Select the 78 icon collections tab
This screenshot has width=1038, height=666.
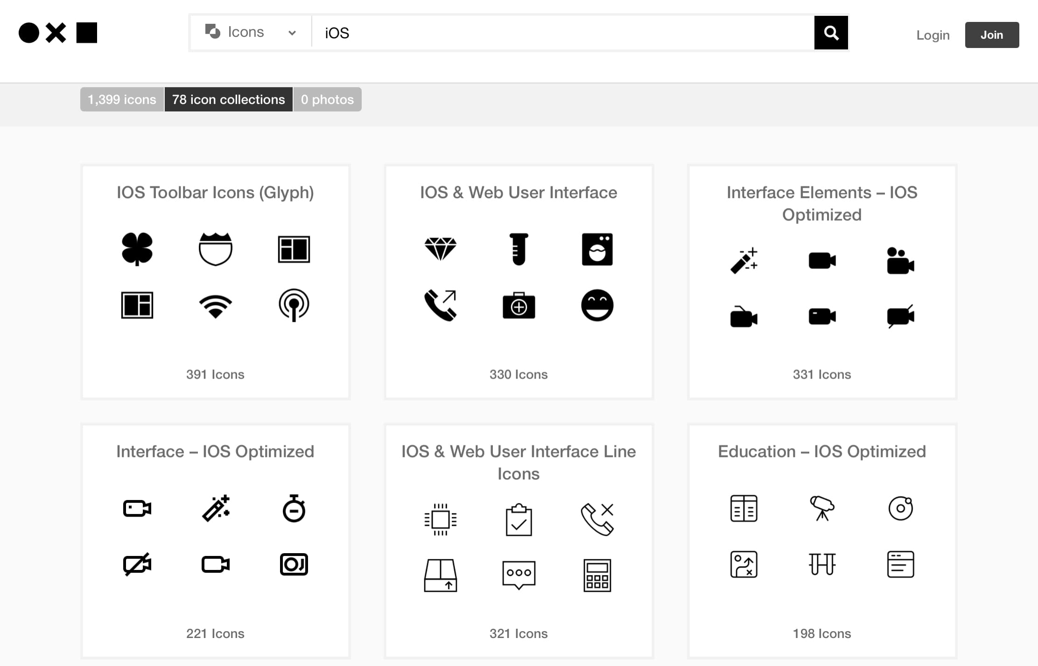coord(228,99)
